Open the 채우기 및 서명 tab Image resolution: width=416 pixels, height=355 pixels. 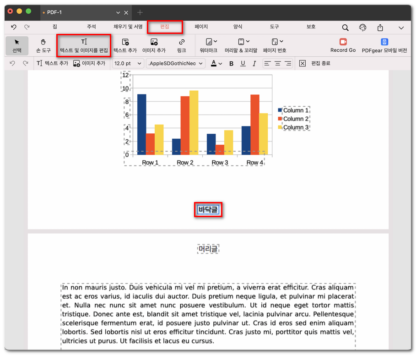coord(128,27)
